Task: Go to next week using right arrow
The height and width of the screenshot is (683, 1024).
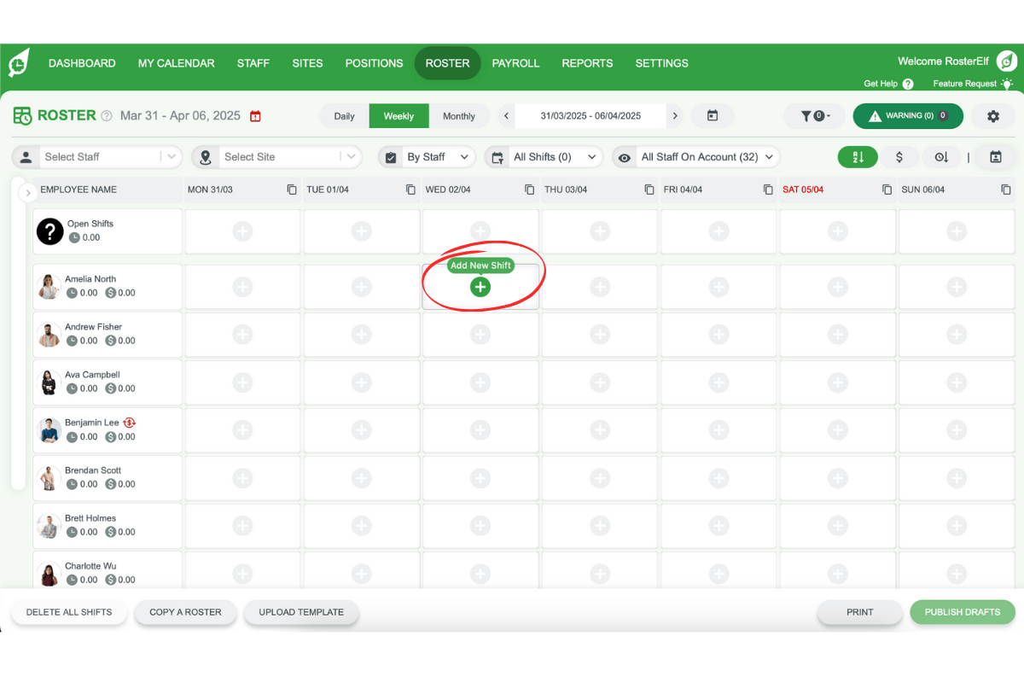Action: pos(675,116)
